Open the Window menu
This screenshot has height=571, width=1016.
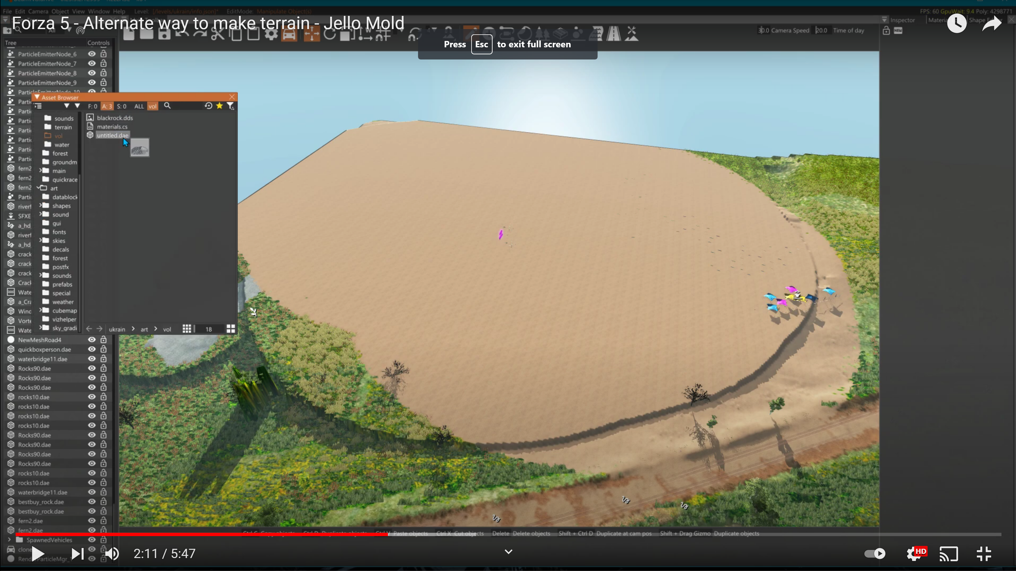(x=99, y=11)
